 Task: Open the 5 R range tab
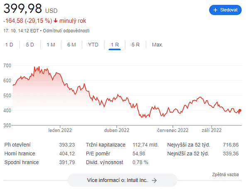135,45
